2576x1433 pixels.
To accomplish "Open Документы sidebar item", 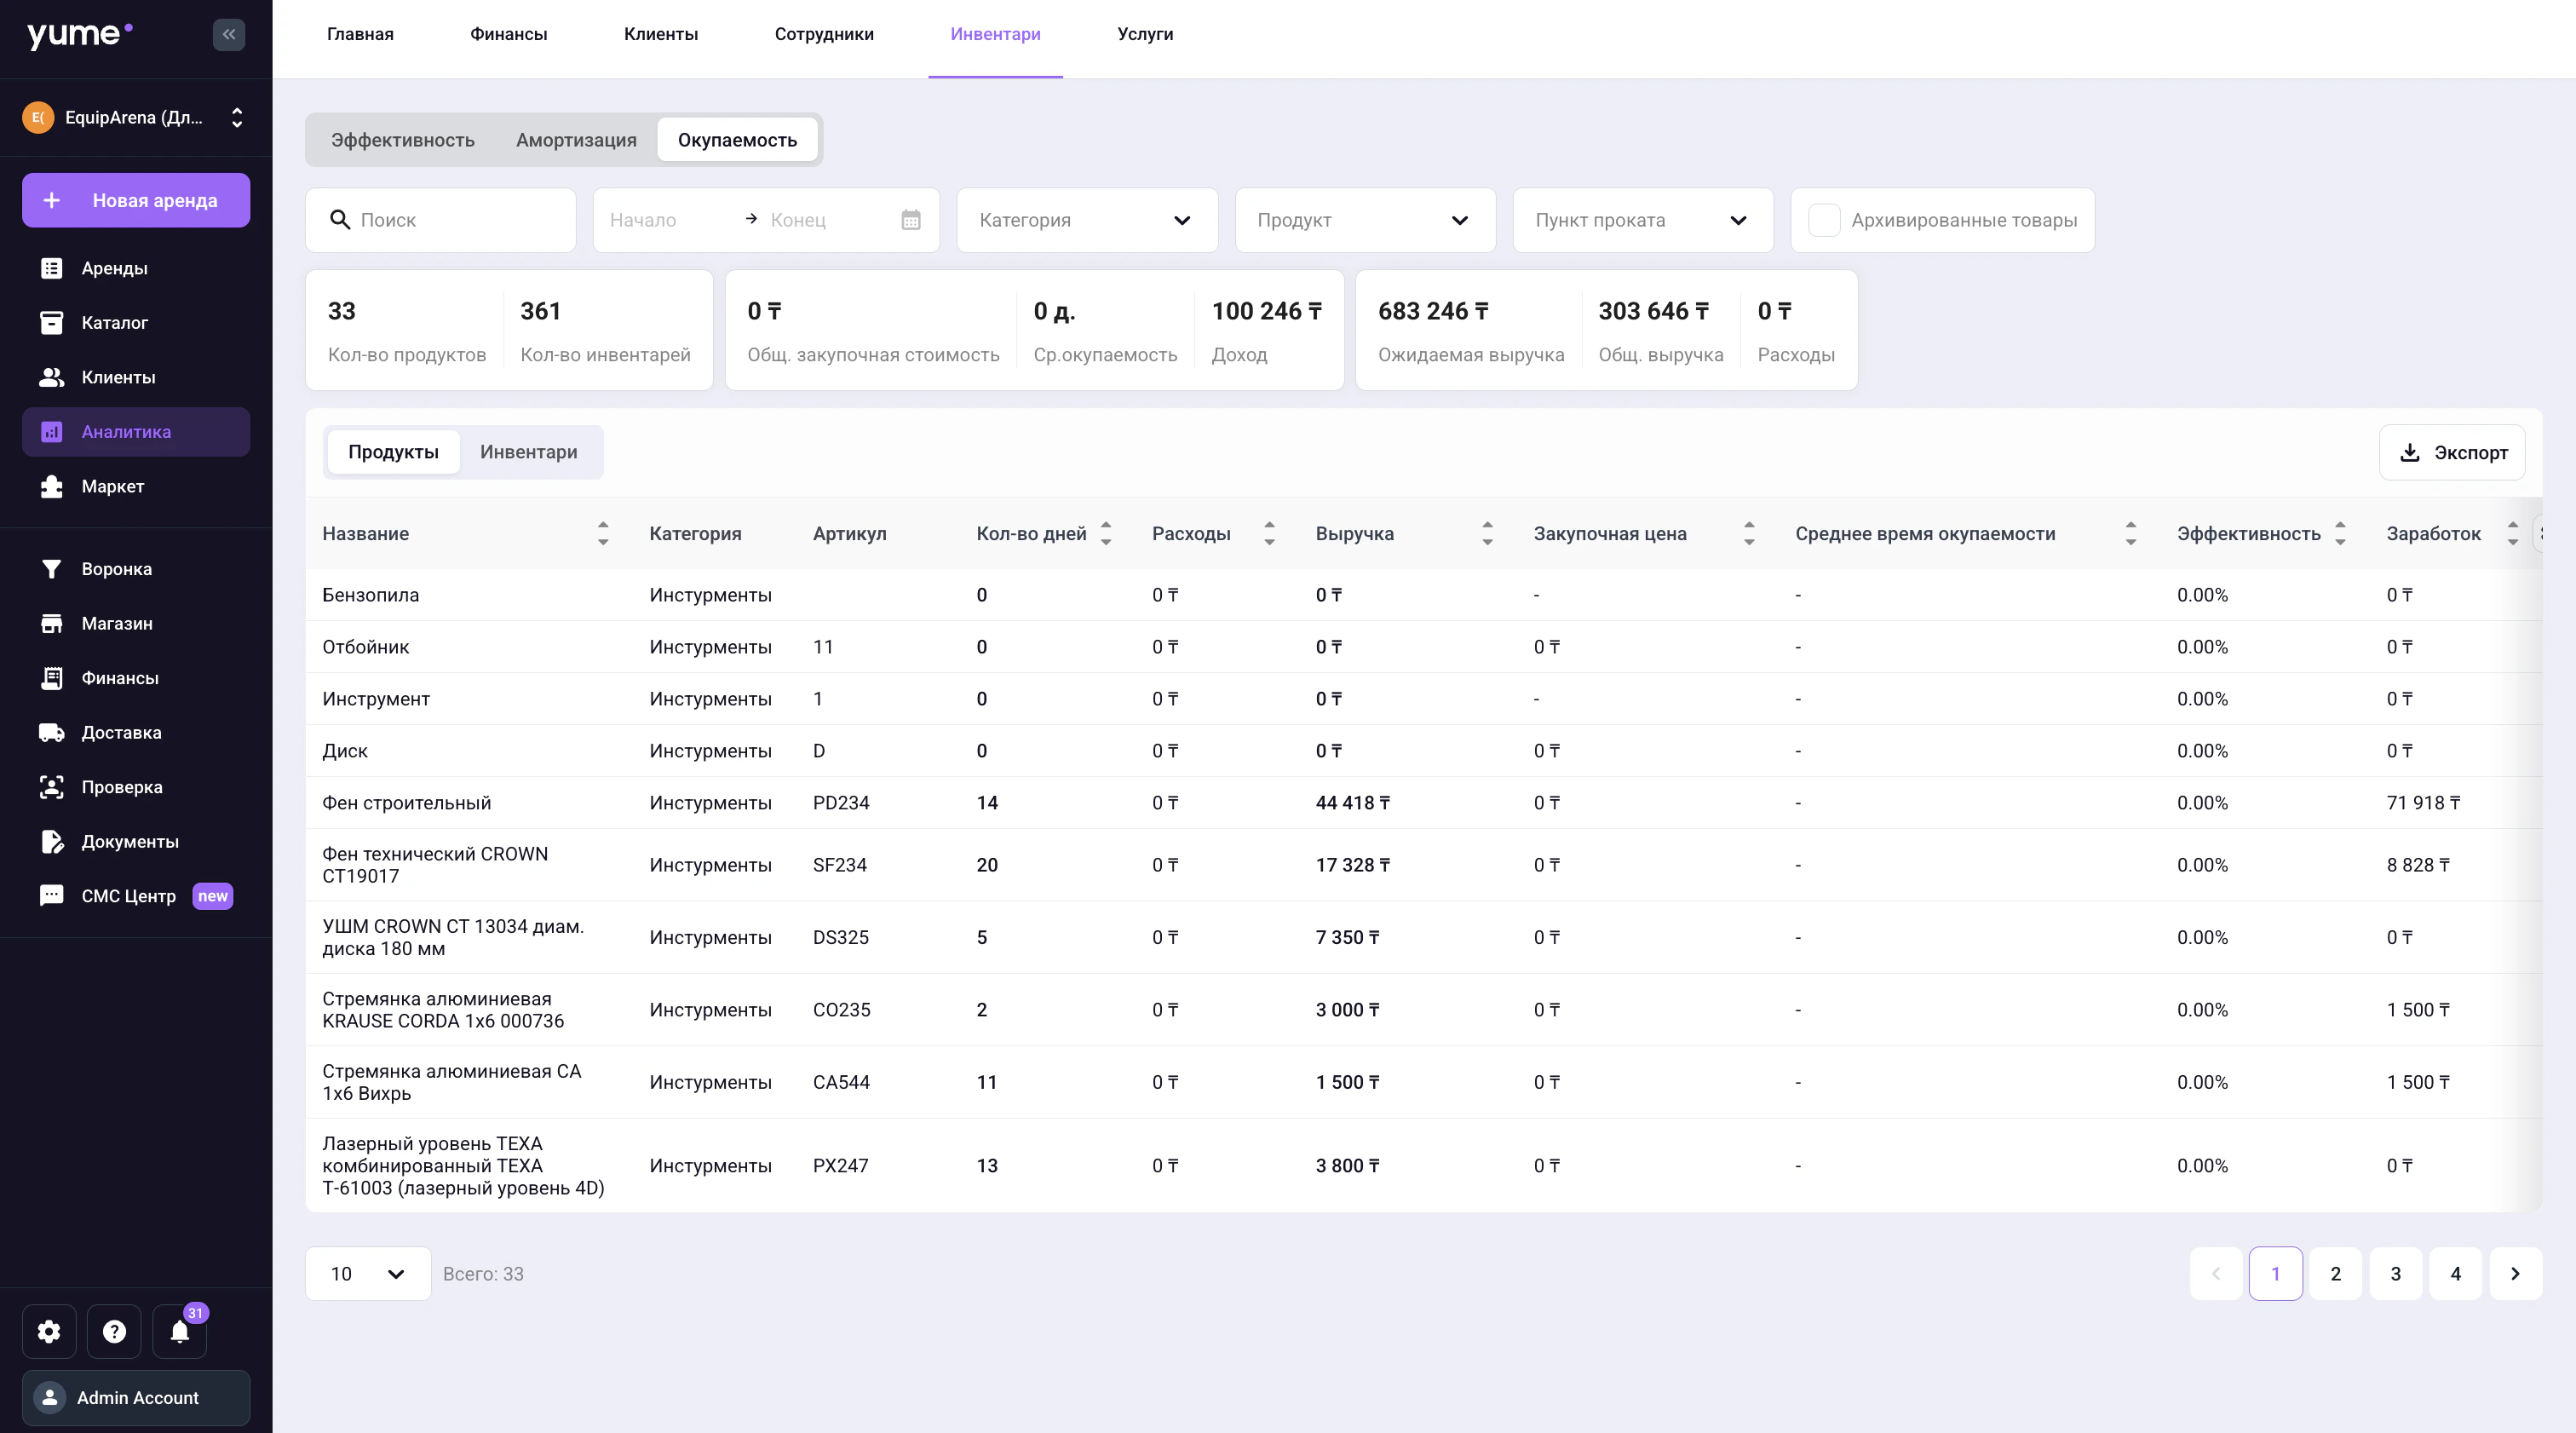I will [x=130, y=841].
